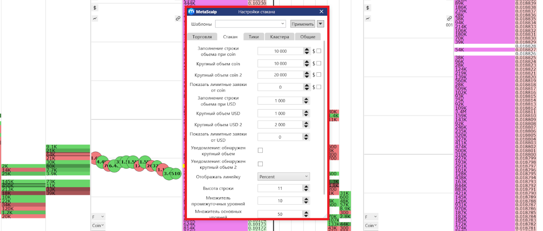Screen dimensions: 543x231
Task: Open the Coin dropdown in the left chart panel
Action: pyautogui.click(x=98, y=225)
